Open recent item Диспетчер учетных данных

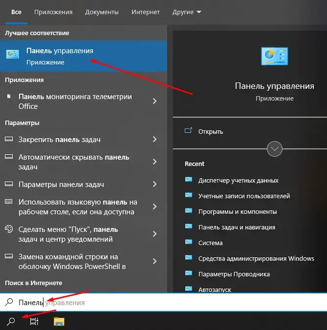pyautogui.click(x=239, y=180)
